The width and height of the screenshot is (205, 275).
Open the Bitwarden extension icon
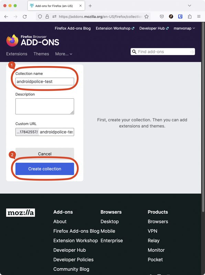(x=180, y=16)
